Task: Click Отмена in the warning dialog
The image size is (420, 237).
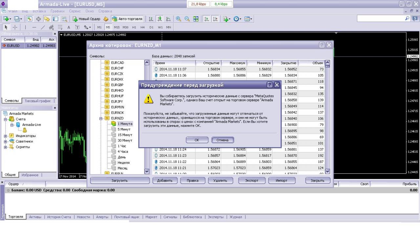Action: [222, 140]
